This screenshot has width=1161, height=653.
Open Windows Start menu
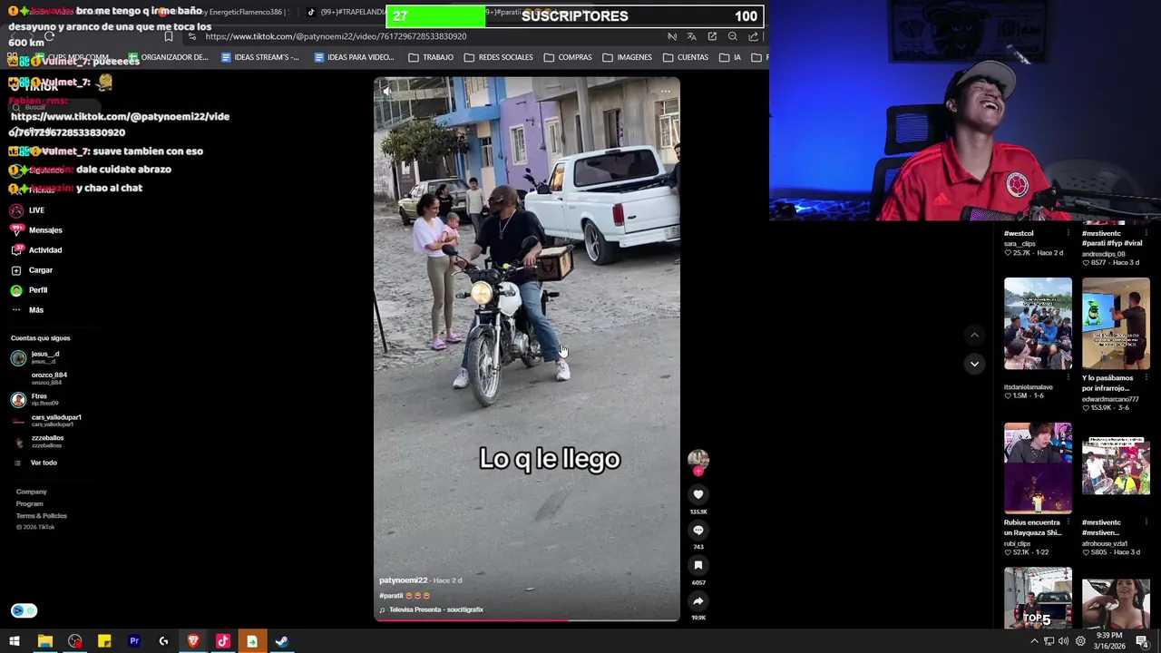(15, 641)
